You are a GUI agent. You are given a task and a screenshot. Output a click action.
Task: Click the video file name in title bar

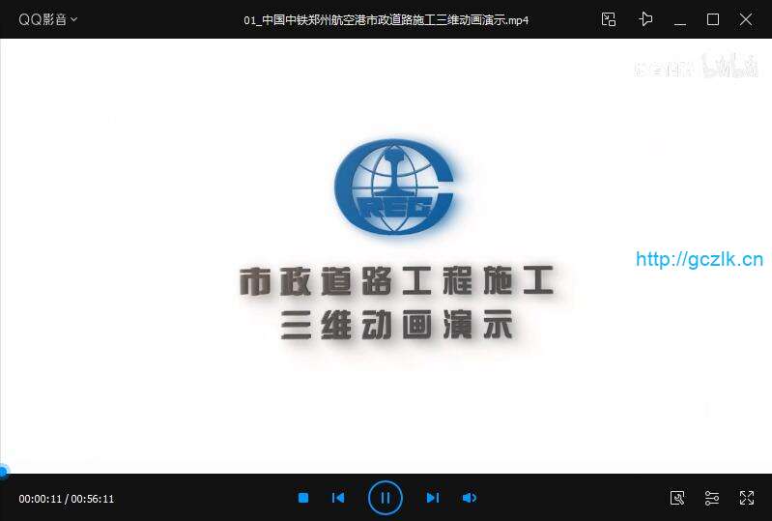(386, 19)
